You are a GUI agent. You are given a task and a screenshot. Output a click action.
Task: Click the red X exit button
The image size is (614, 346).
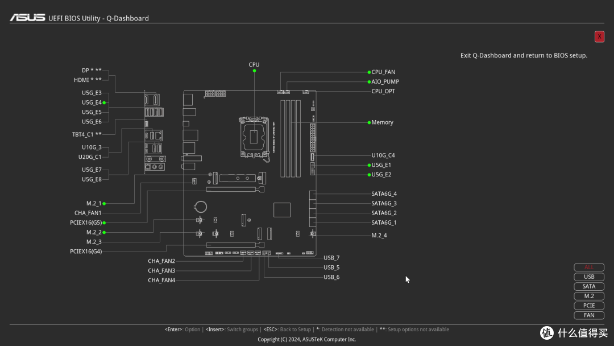pos(599,37)
